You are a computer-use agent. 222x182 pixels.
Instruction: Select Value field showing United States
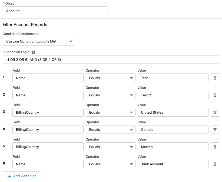[x=173, y=112]
